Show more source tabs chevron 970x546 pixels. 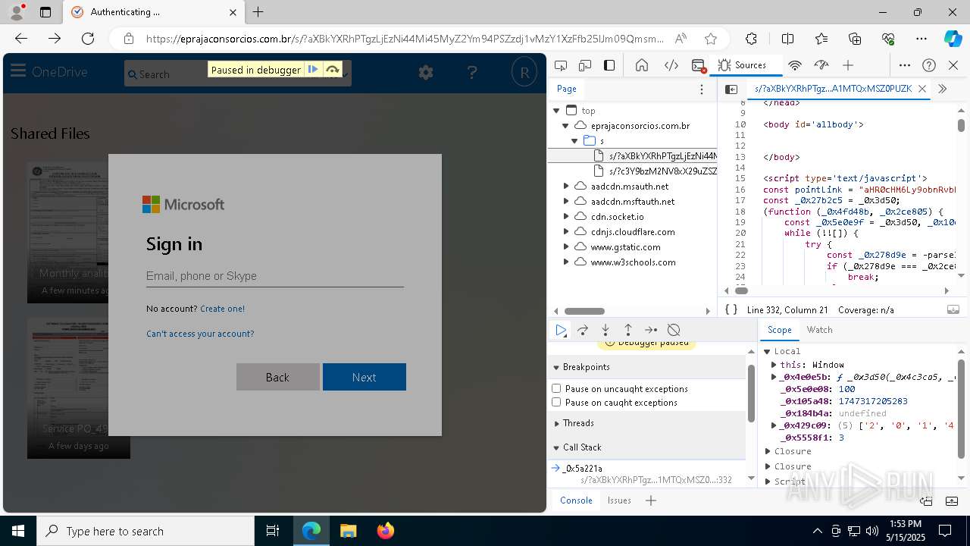coord(942,89)
